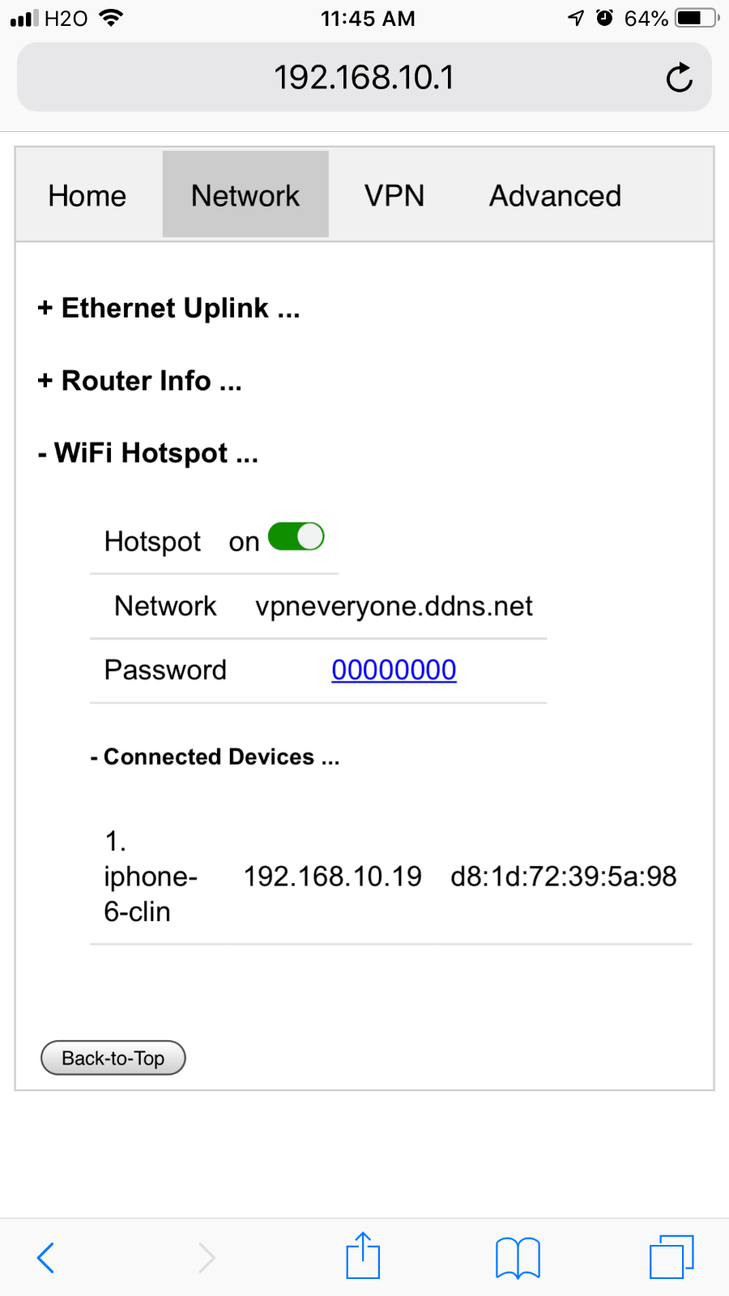Collapse the Connected Devices list
The image size is (729, 1296).
[x=215, y=757]
